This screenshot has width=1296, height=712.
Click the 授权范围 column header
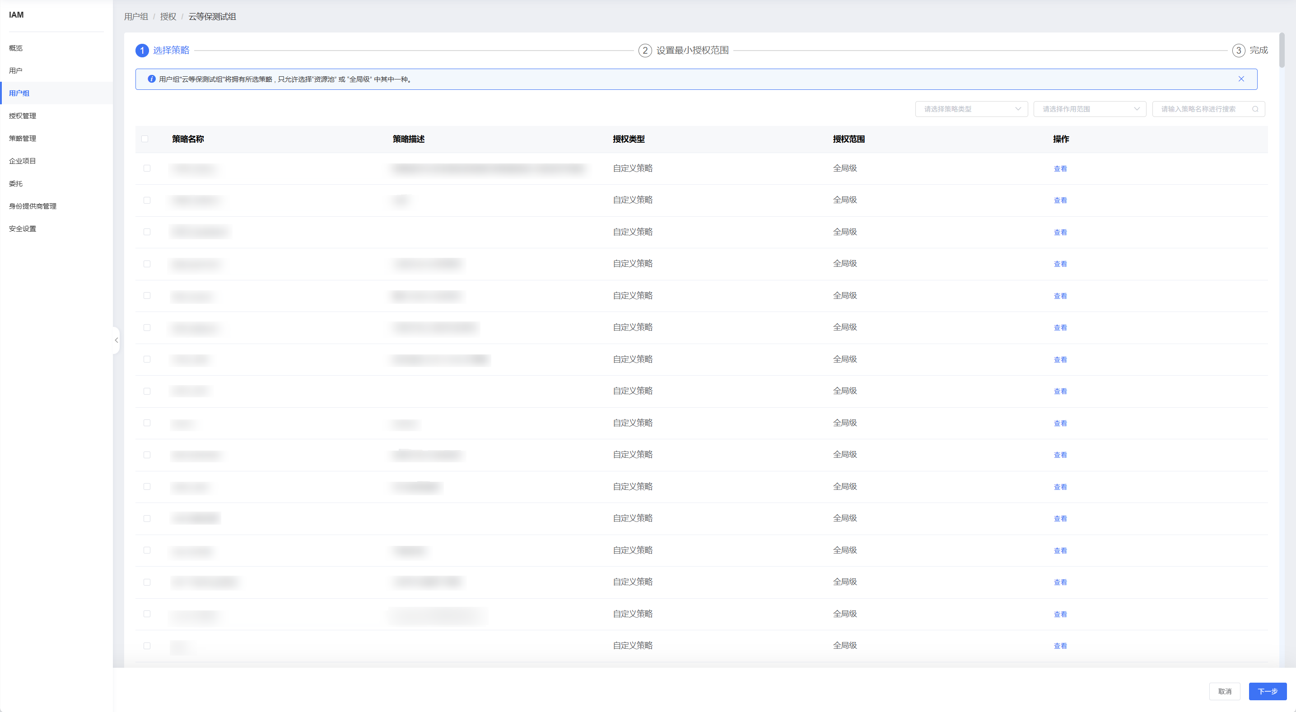[849, 139]
